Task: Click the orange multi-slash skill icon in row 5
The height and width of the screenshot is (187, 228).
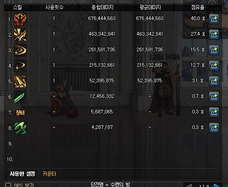Action: [20, 81]
